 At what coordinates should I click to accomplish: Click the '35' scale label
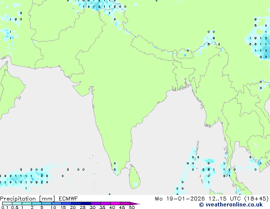click(x=102, y=207)
